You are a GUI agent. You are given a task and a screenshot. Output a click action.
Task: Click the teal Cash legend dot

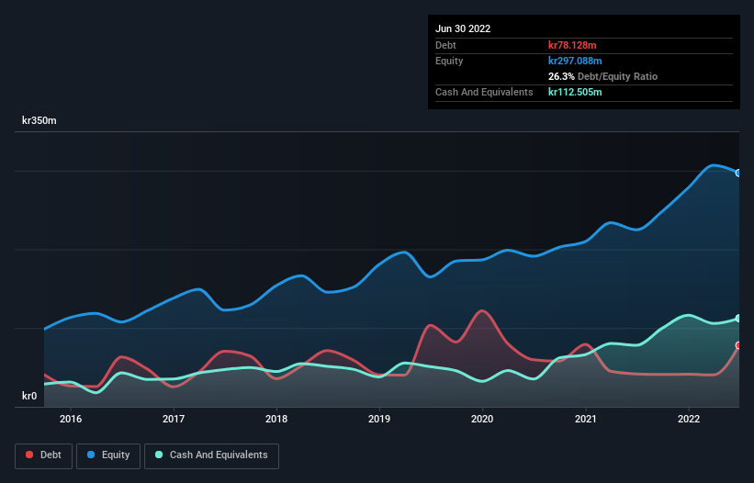click(x=160, y=455)
